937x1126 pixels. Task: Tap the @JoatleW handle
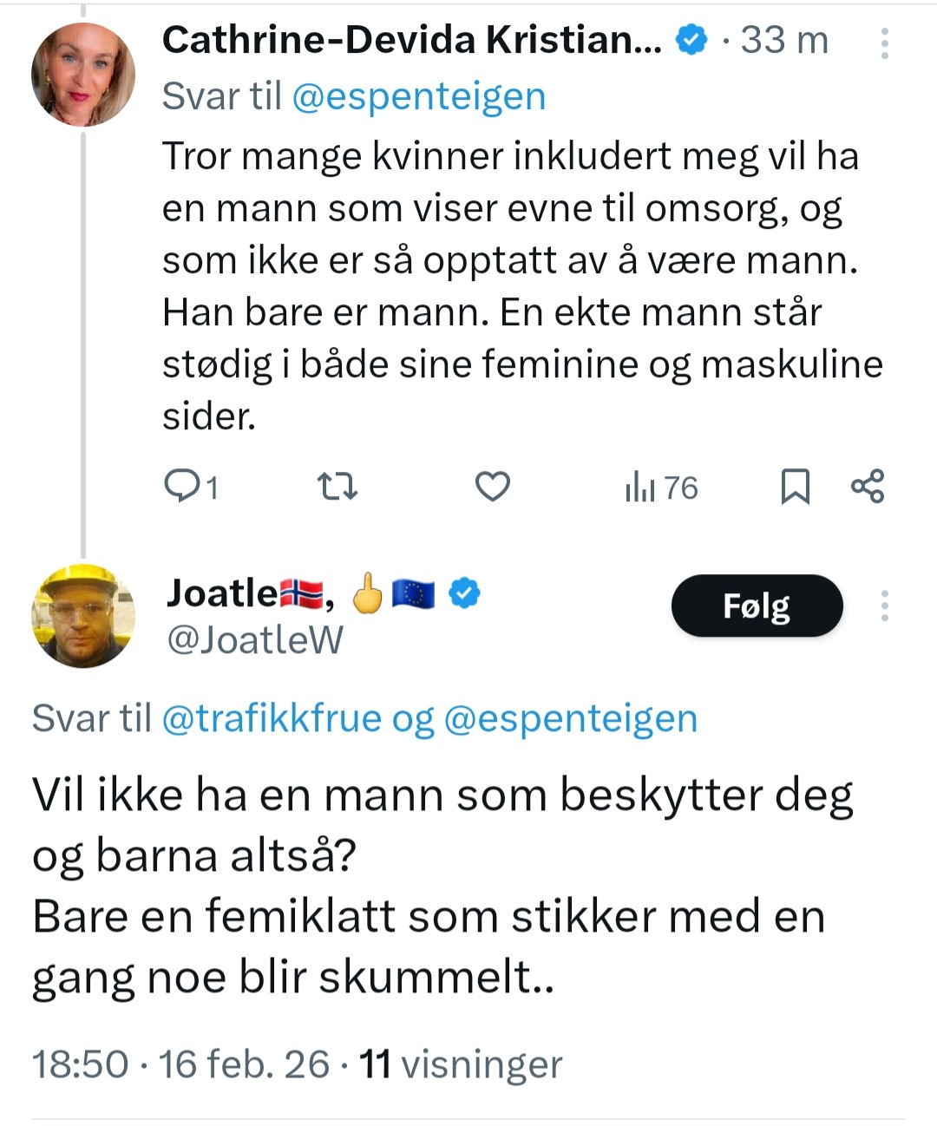pos(254,640)
